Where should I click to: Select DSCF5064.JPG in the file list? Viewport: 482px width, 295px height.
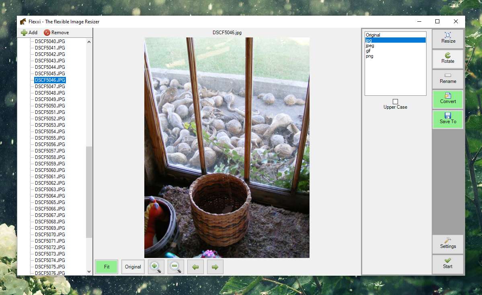(50, 196)
